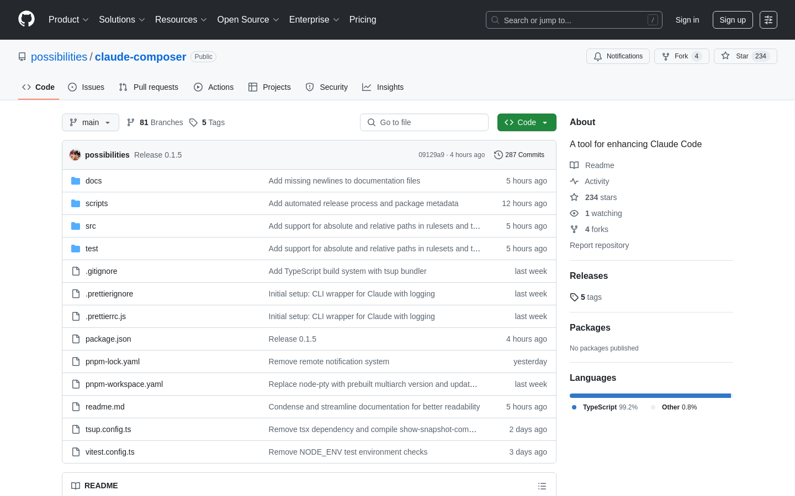Screen dimensions: 795x496
Task: Switch to the Insights tab
Action: click(x=383, y=87)
